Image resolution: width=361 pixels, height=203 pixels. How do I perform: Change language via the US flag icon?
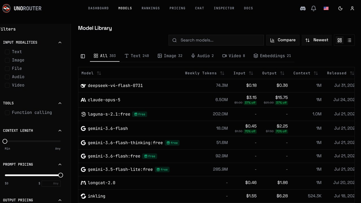[x=326, y=8]
